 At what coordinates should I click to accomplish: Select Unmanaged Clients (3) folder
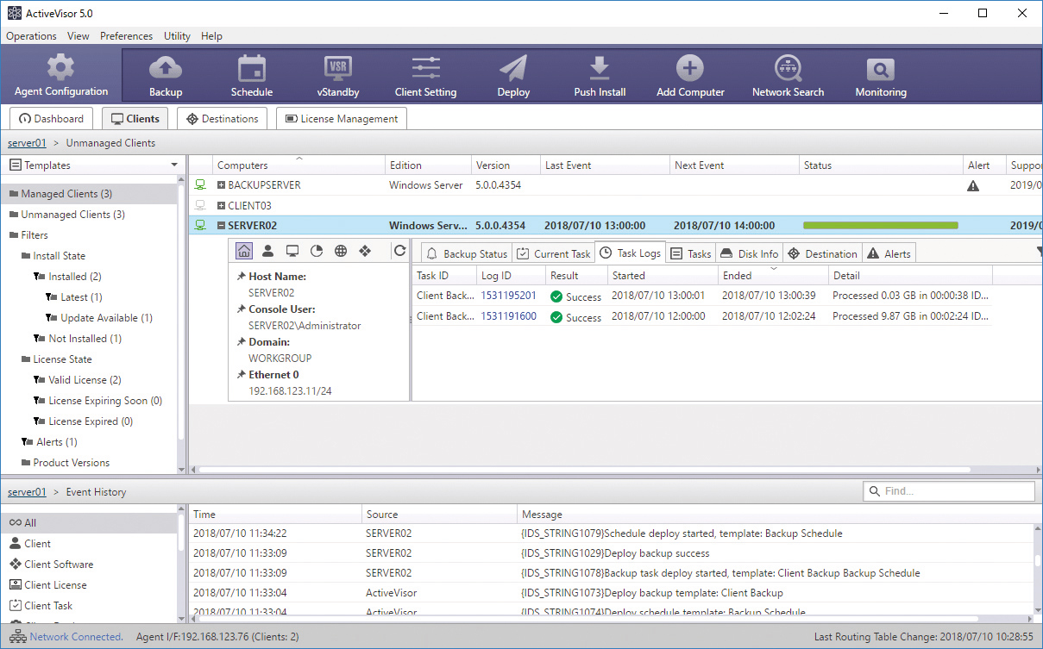point(67,215)
